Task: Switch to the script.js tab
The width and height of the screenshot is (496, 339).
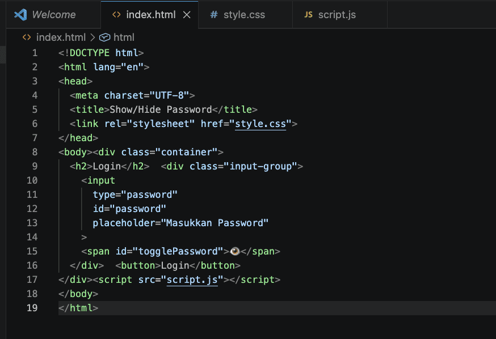Action: tap(337, 15)
